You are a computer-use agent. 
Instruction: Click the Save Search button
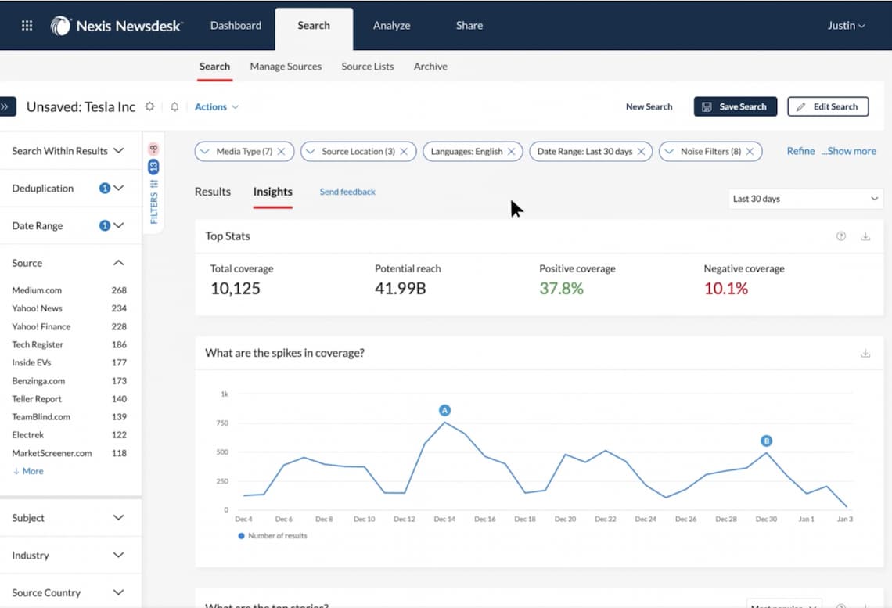click(x=735, y=106)
